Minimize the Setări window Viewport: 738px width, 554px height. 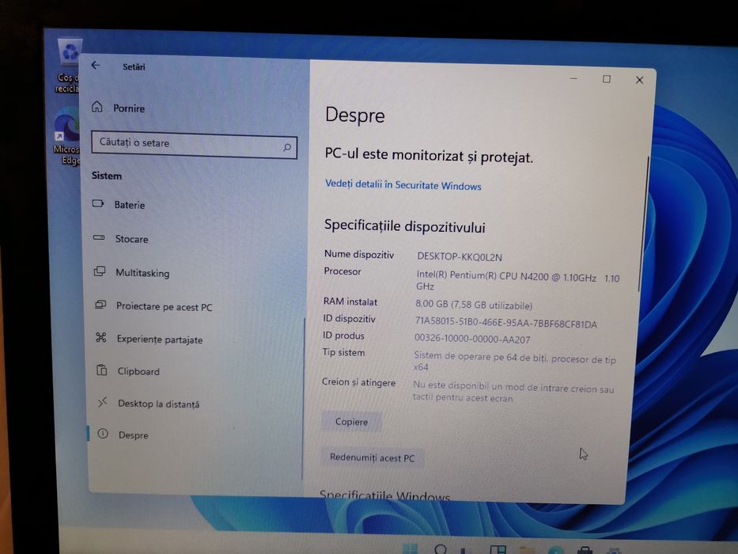point(573,78)
